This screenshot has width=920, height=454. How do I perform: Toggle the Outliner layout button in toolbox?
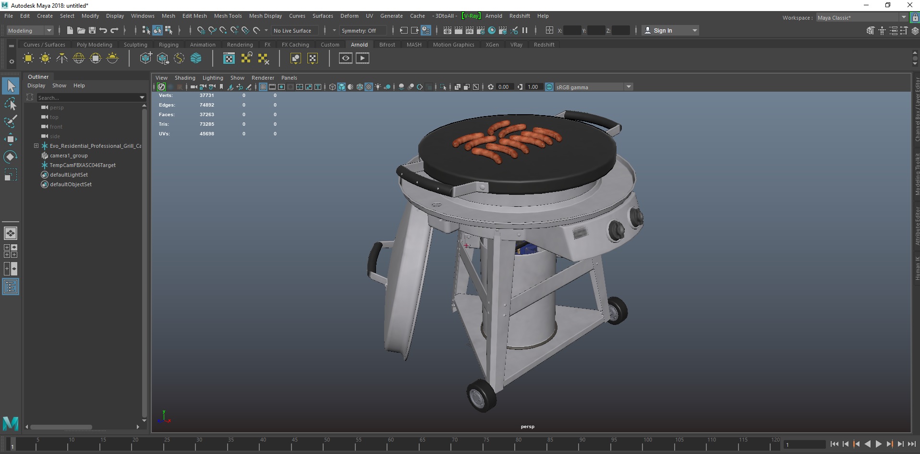pyautogui.click(x=11, y=287)
